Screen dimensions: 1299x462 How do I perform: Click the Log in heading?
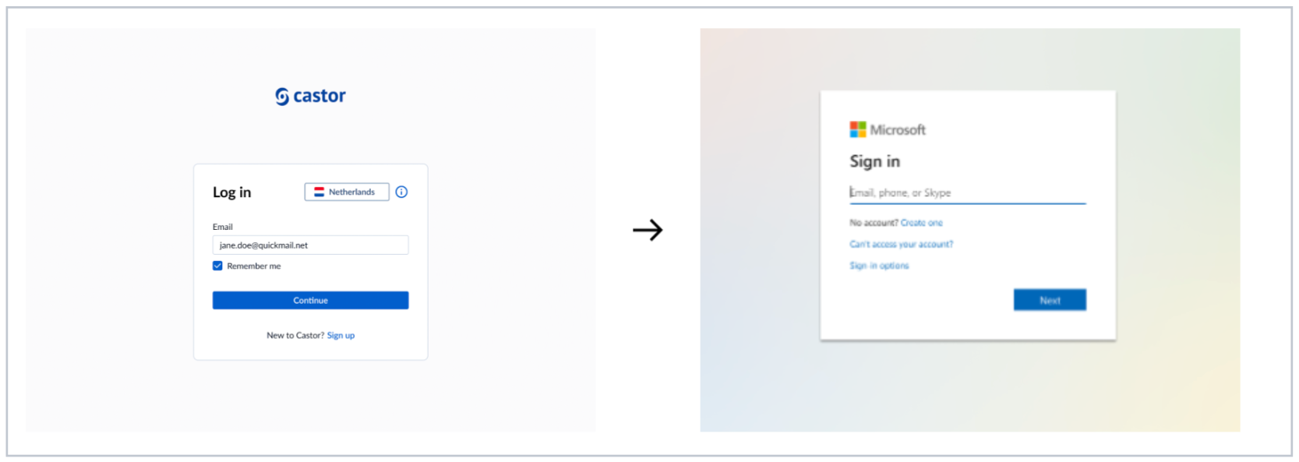pos(231,192)
